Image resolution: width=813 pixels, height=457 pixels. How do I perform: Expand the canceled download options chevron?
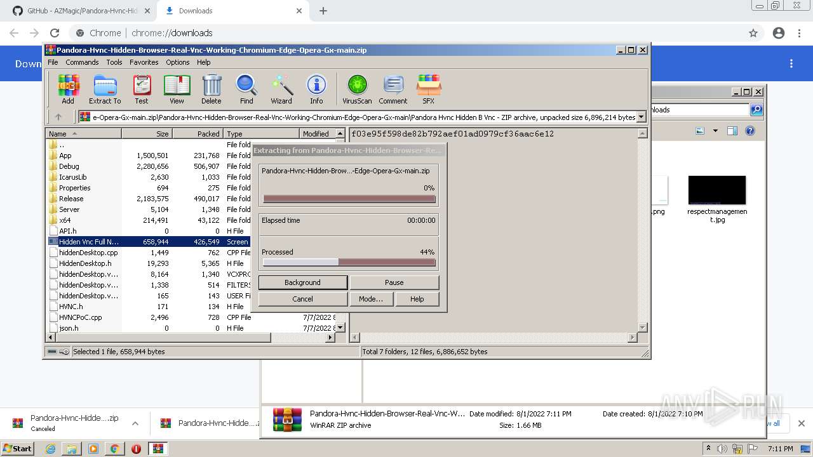coord(135,423)
